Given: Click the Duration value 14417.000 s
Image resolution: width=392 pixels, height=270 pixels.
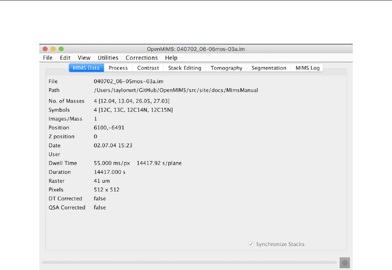Looking at the screenshot, I should (x=110, y=172).
